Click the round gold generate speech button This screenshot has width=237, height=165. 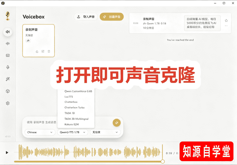(x=116, y=123)
